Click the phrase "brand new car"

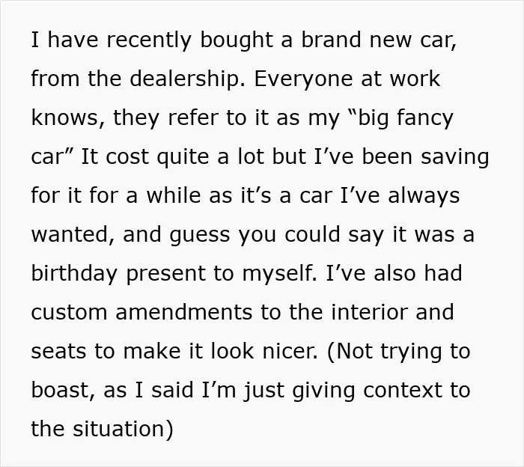click(x=377, y=40)
